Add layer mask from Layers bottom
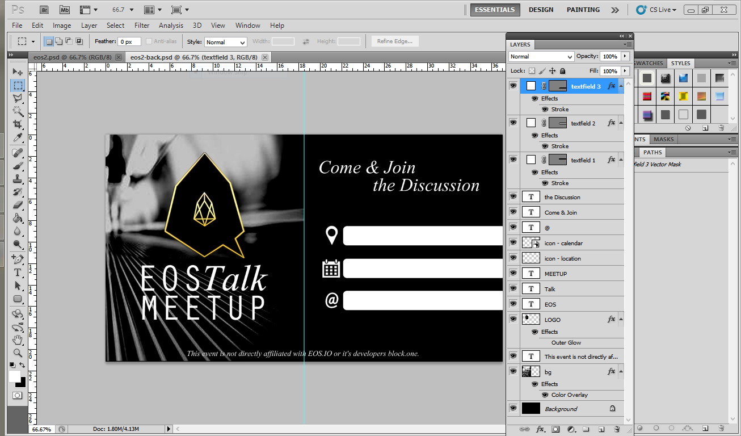The image size is (741, 436). [x=555, y=429]
